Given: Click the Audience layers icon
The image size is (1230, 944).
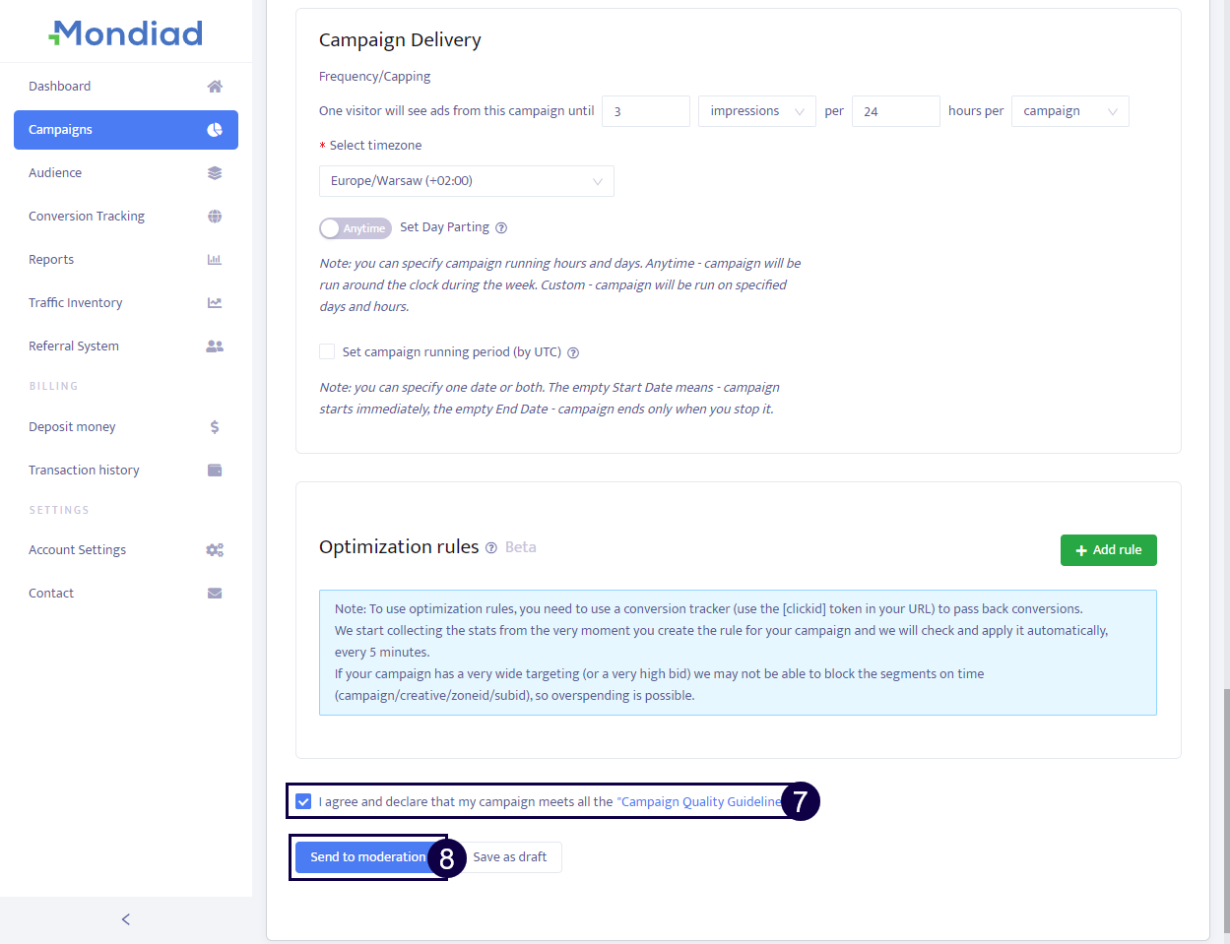Looking at the screenshot, I should coord(215,173).
